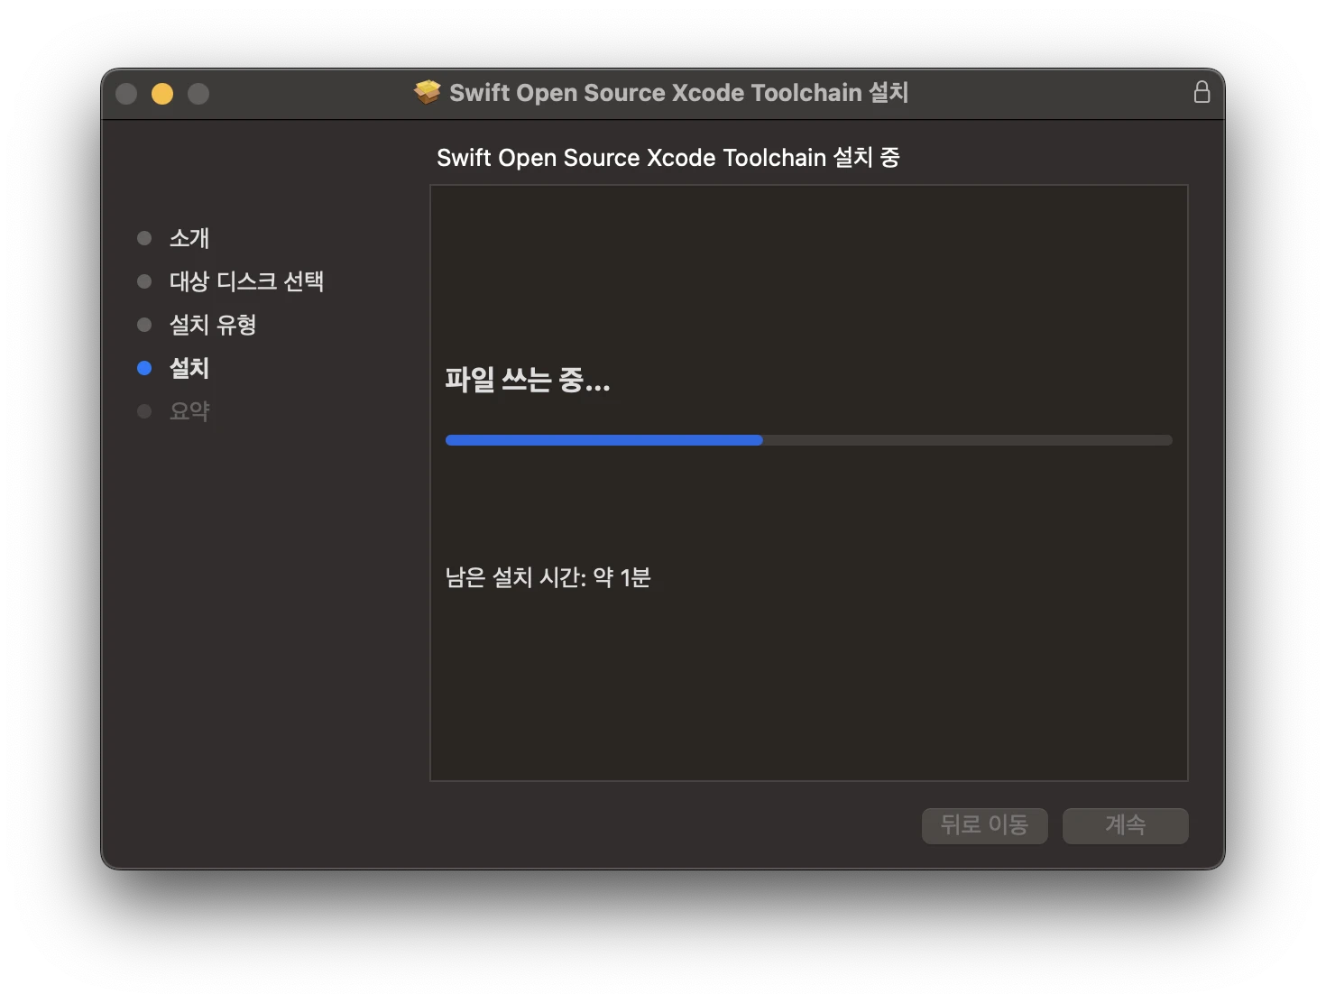Click the bullet beside 대상 디스크 선택
The width and height of the screenshot is (1326, 1003).
coord(145,281)
